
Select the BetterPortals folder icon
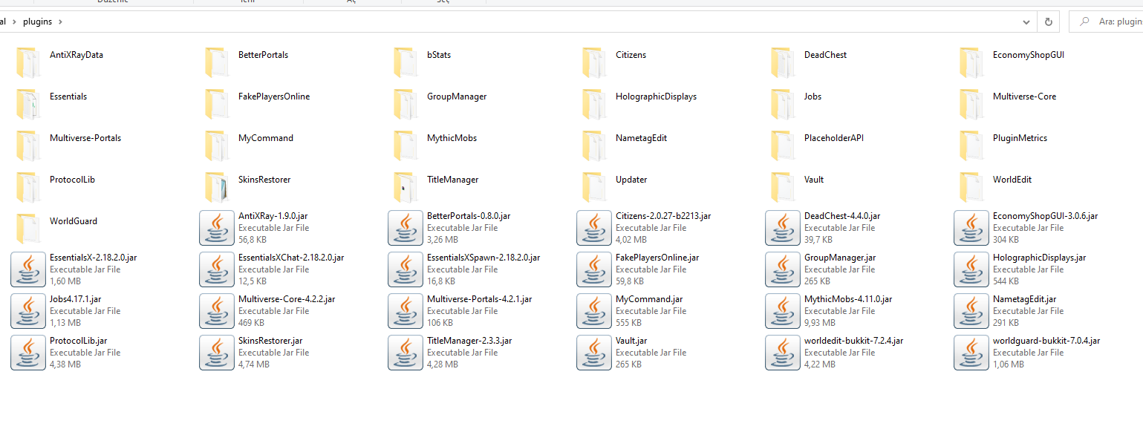point(215,62)
